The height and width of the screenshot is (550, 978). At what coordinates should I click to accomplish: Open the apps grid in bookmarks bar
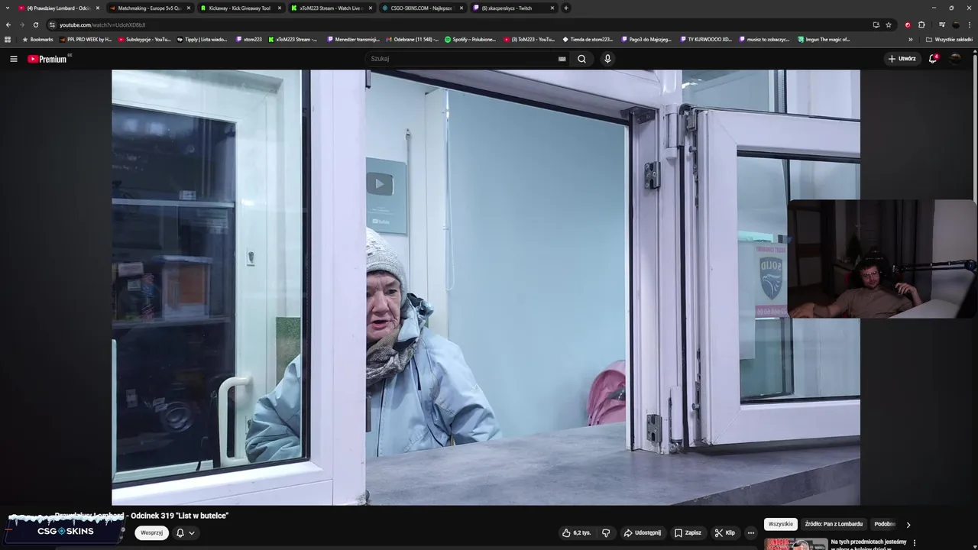8,39
